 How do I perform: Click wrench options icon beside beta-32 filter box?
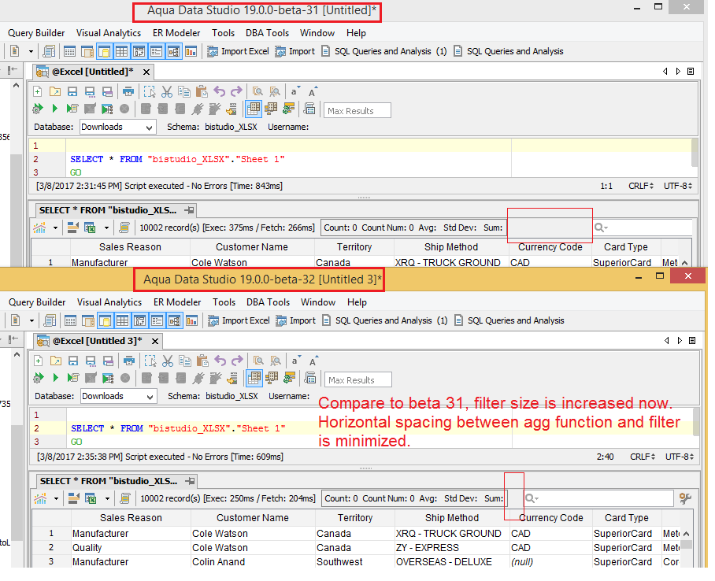click(x=685, y=498)
